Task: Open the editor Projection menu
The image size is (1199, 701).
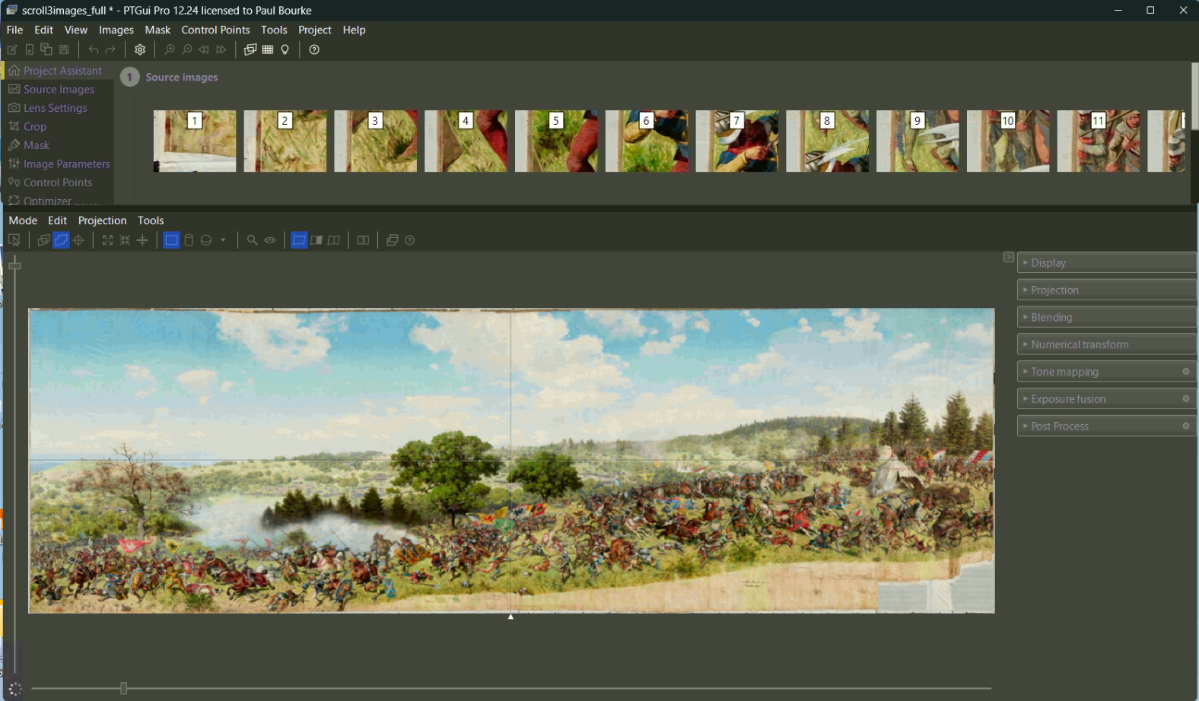Action: [x=102, y=220]
